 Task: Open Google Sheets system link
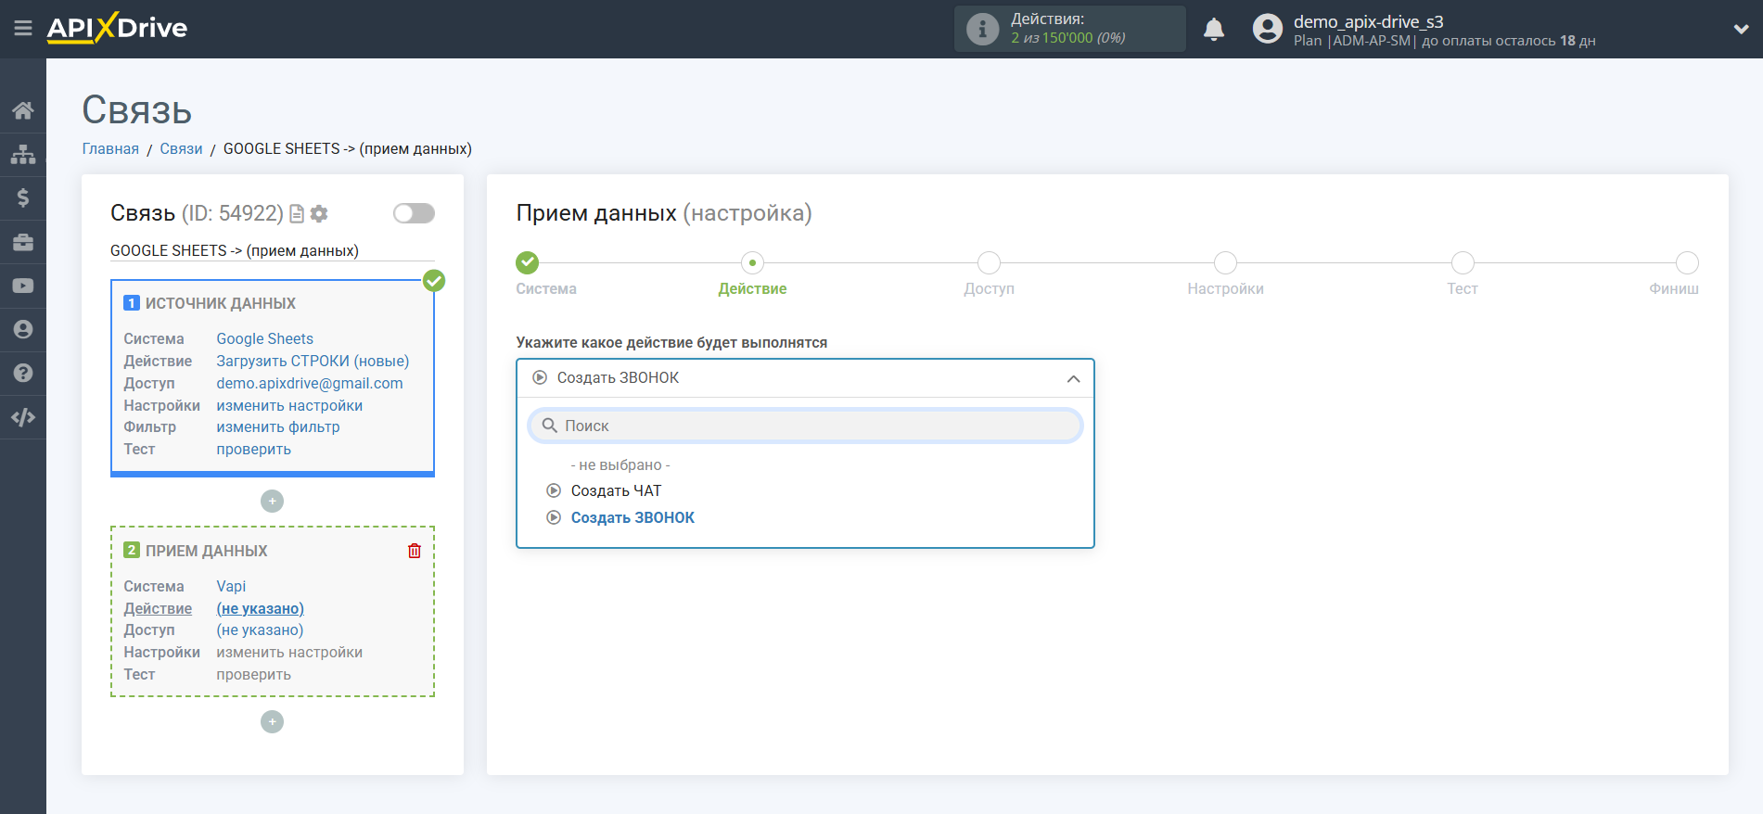[265, 339]
